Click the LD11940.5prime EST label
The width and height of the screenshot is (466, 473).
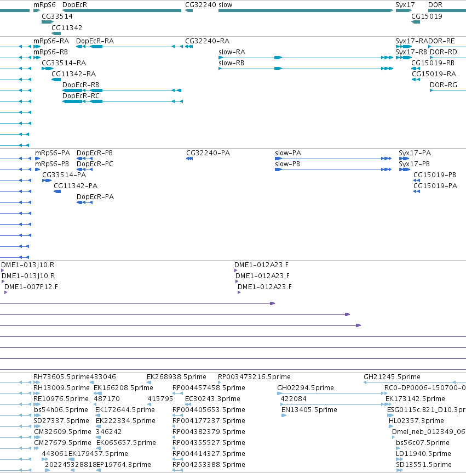(x=423, y=453)
